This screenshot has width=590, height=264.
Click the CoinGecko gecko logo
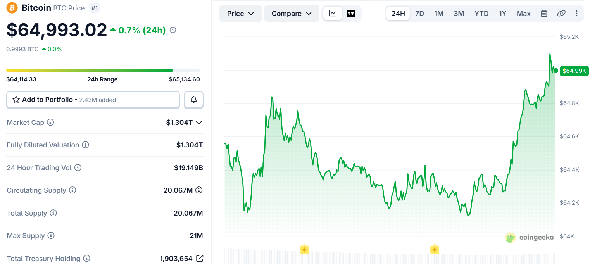tap(511, 238)
